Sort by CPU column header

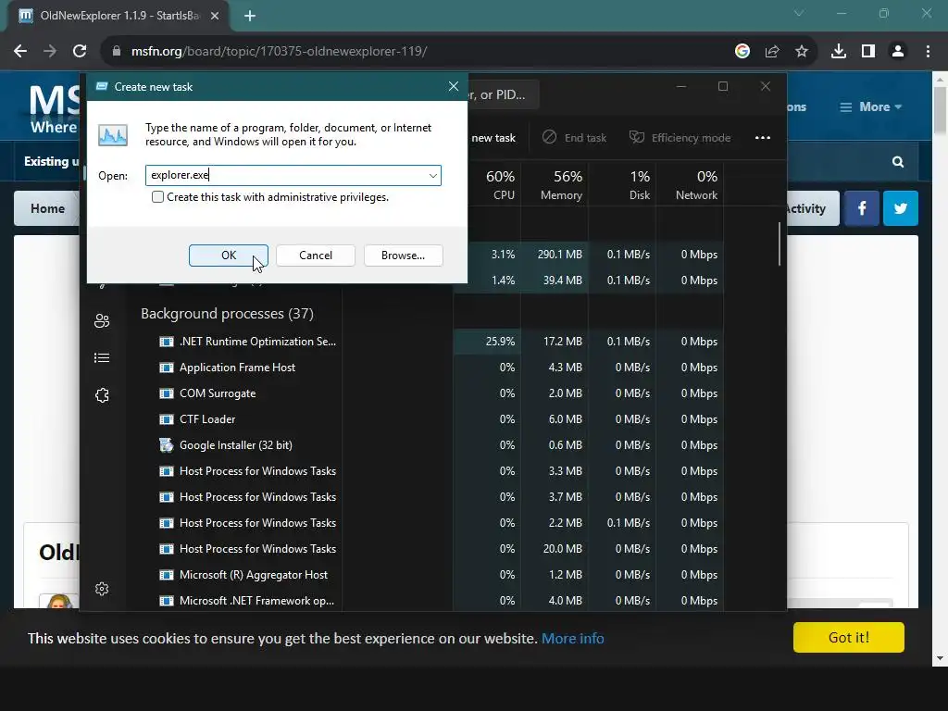501,185
